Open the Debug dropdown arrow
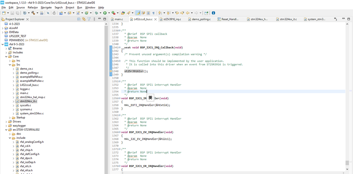Screen dimensions: 353x174 (x=100, y=13)
